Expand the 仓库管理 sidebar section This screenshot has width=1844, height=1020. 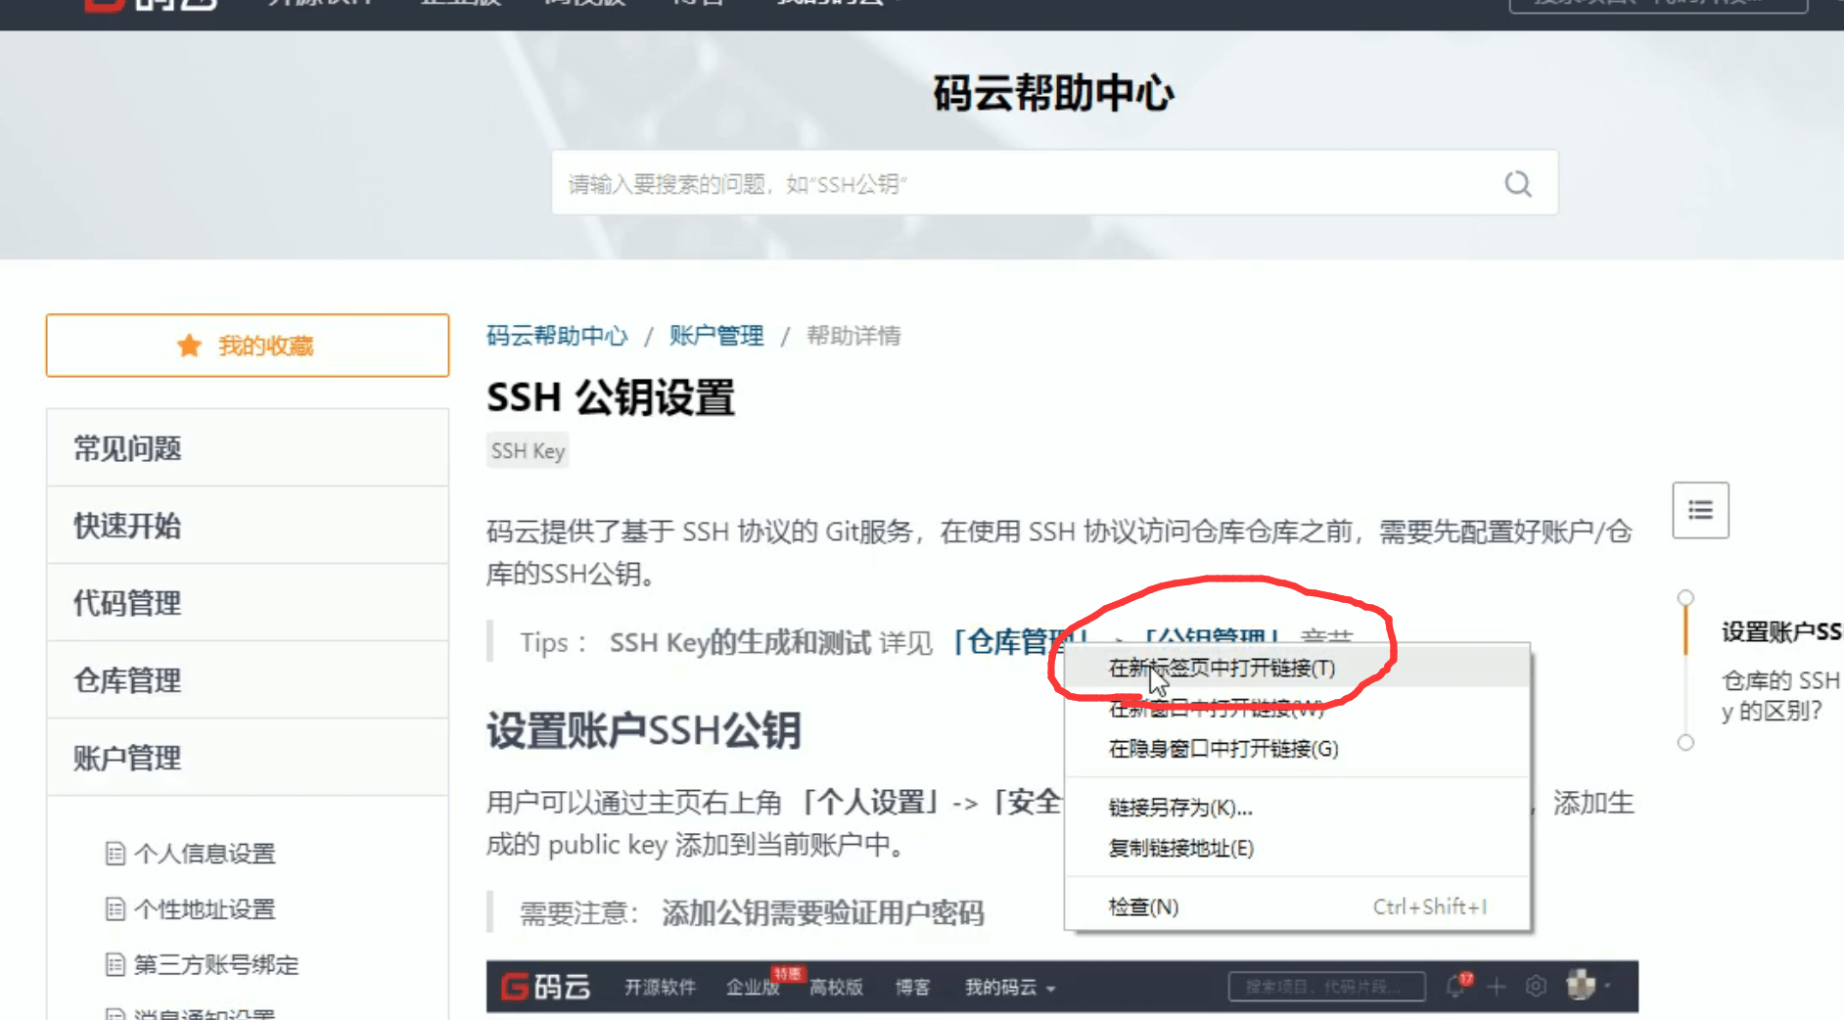click(x=248, y=680)
